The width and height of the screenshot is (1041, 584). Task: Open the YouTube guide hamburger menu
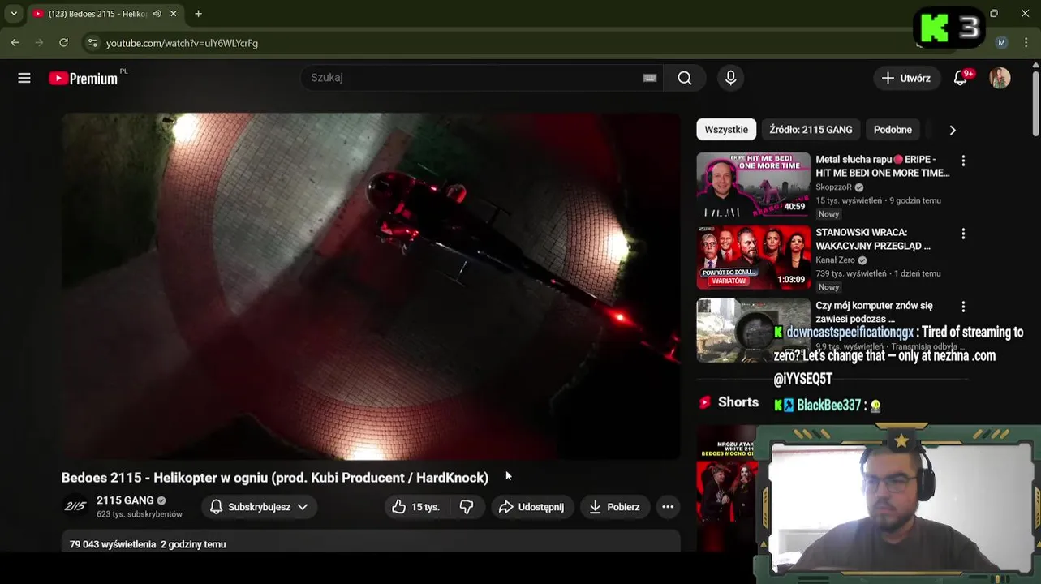24,78
